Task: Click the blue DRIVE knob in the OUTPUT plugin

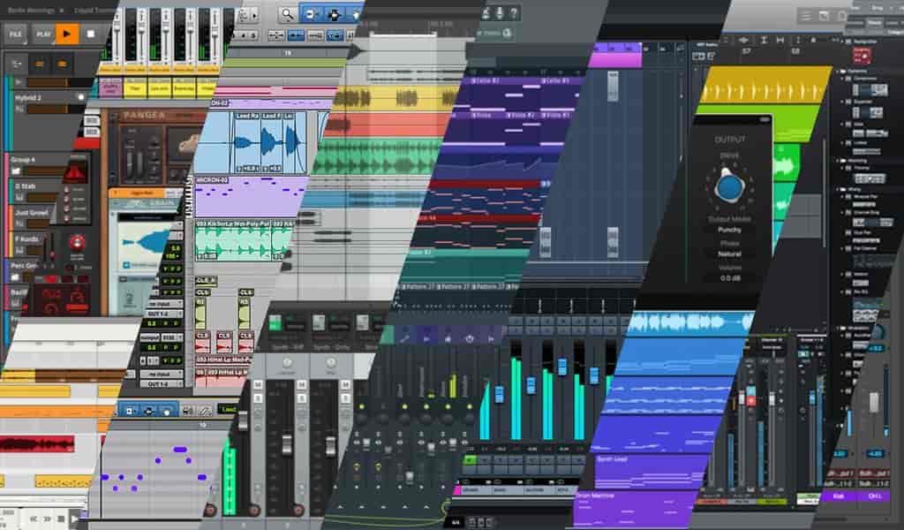Action: coord(728,188)
